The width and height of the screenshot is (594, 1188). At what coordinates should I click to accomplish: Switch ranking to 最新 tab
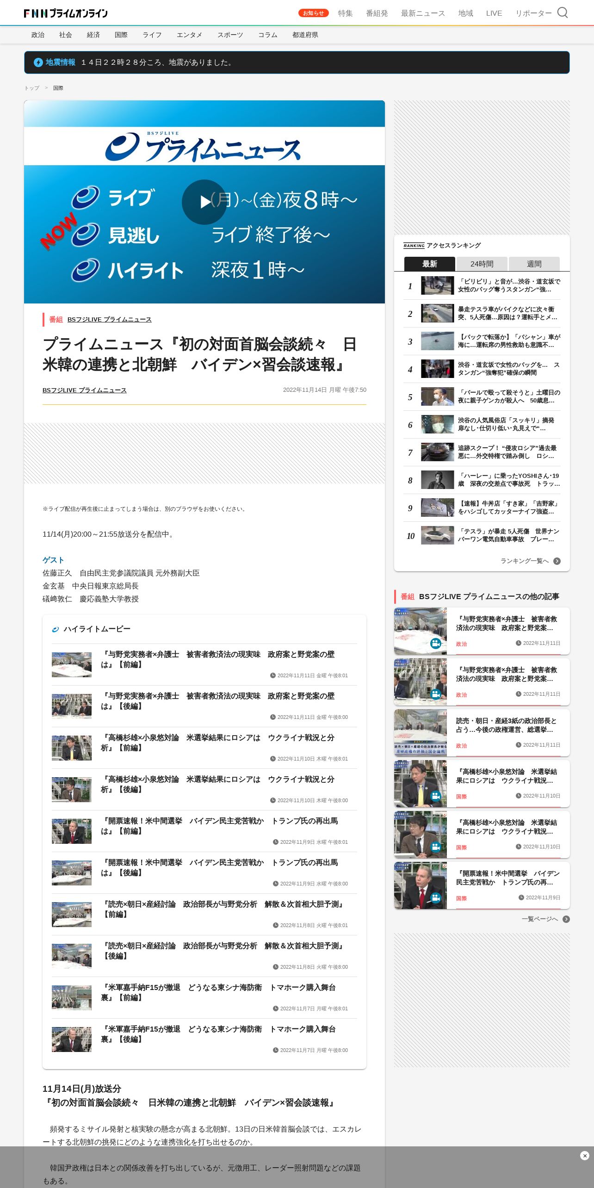click(x=430, y=264)
